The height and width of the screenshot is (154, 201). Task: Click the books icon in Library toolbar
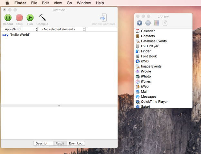coord(157,23)
